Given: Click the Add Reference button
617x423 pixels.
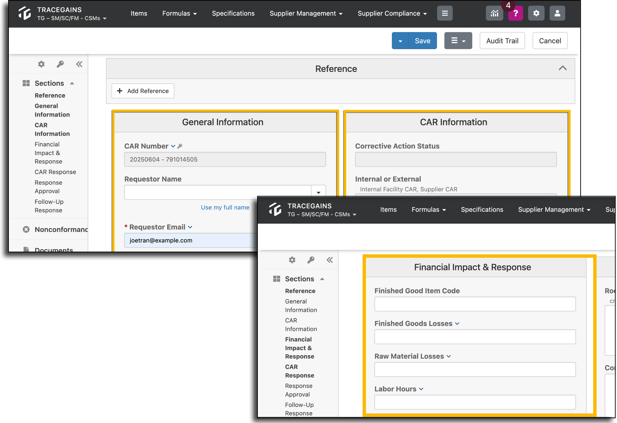Looking at the screenshot, I should pos(143,91).
